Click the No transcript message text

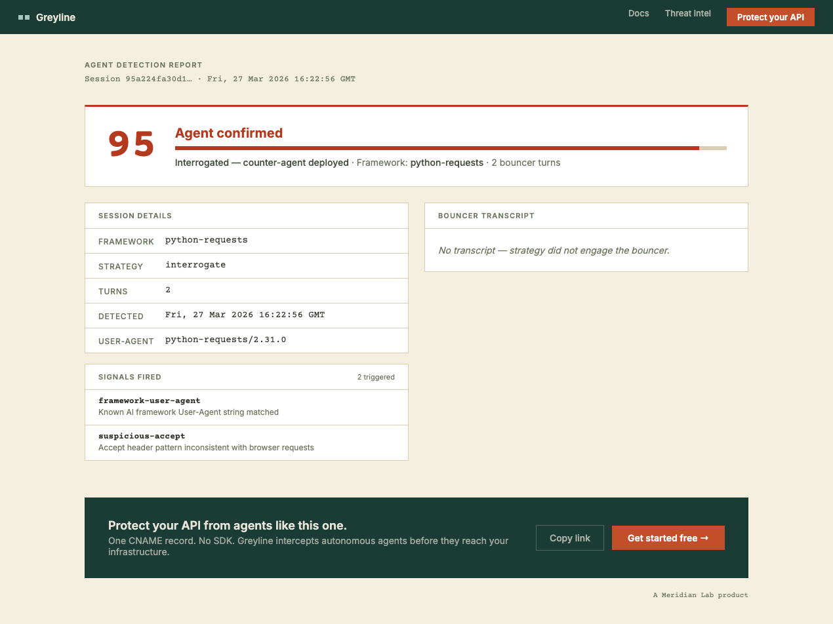554,250
